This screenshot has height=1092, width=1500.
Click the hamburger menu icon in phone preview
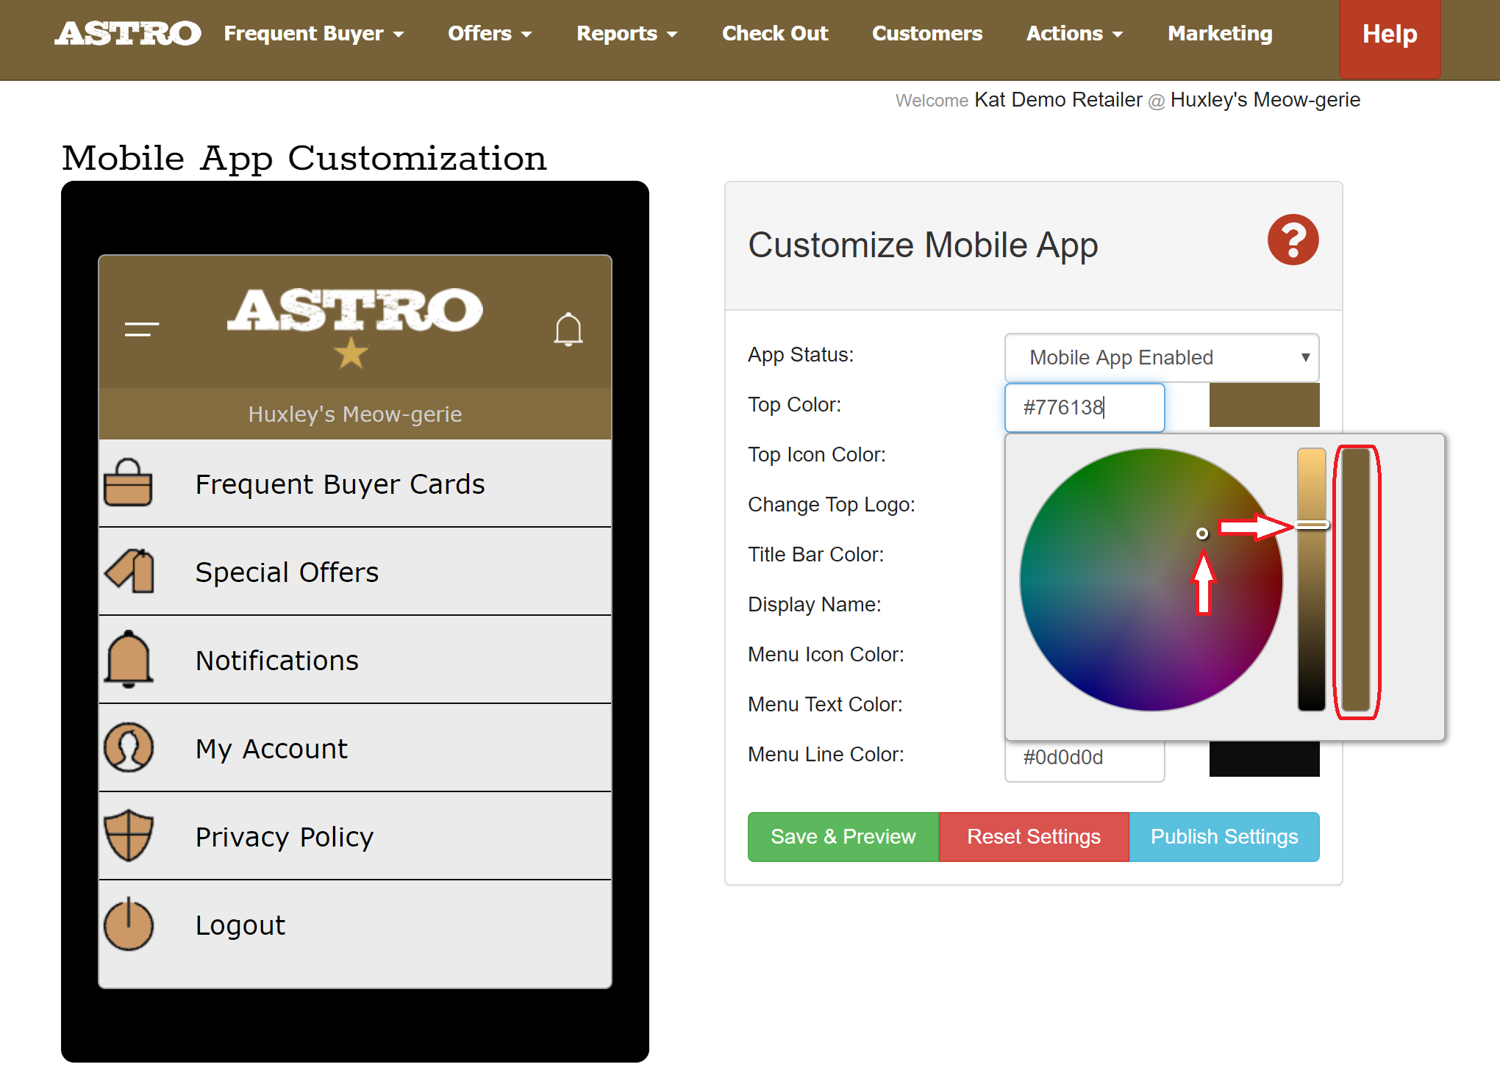[142, 329]
